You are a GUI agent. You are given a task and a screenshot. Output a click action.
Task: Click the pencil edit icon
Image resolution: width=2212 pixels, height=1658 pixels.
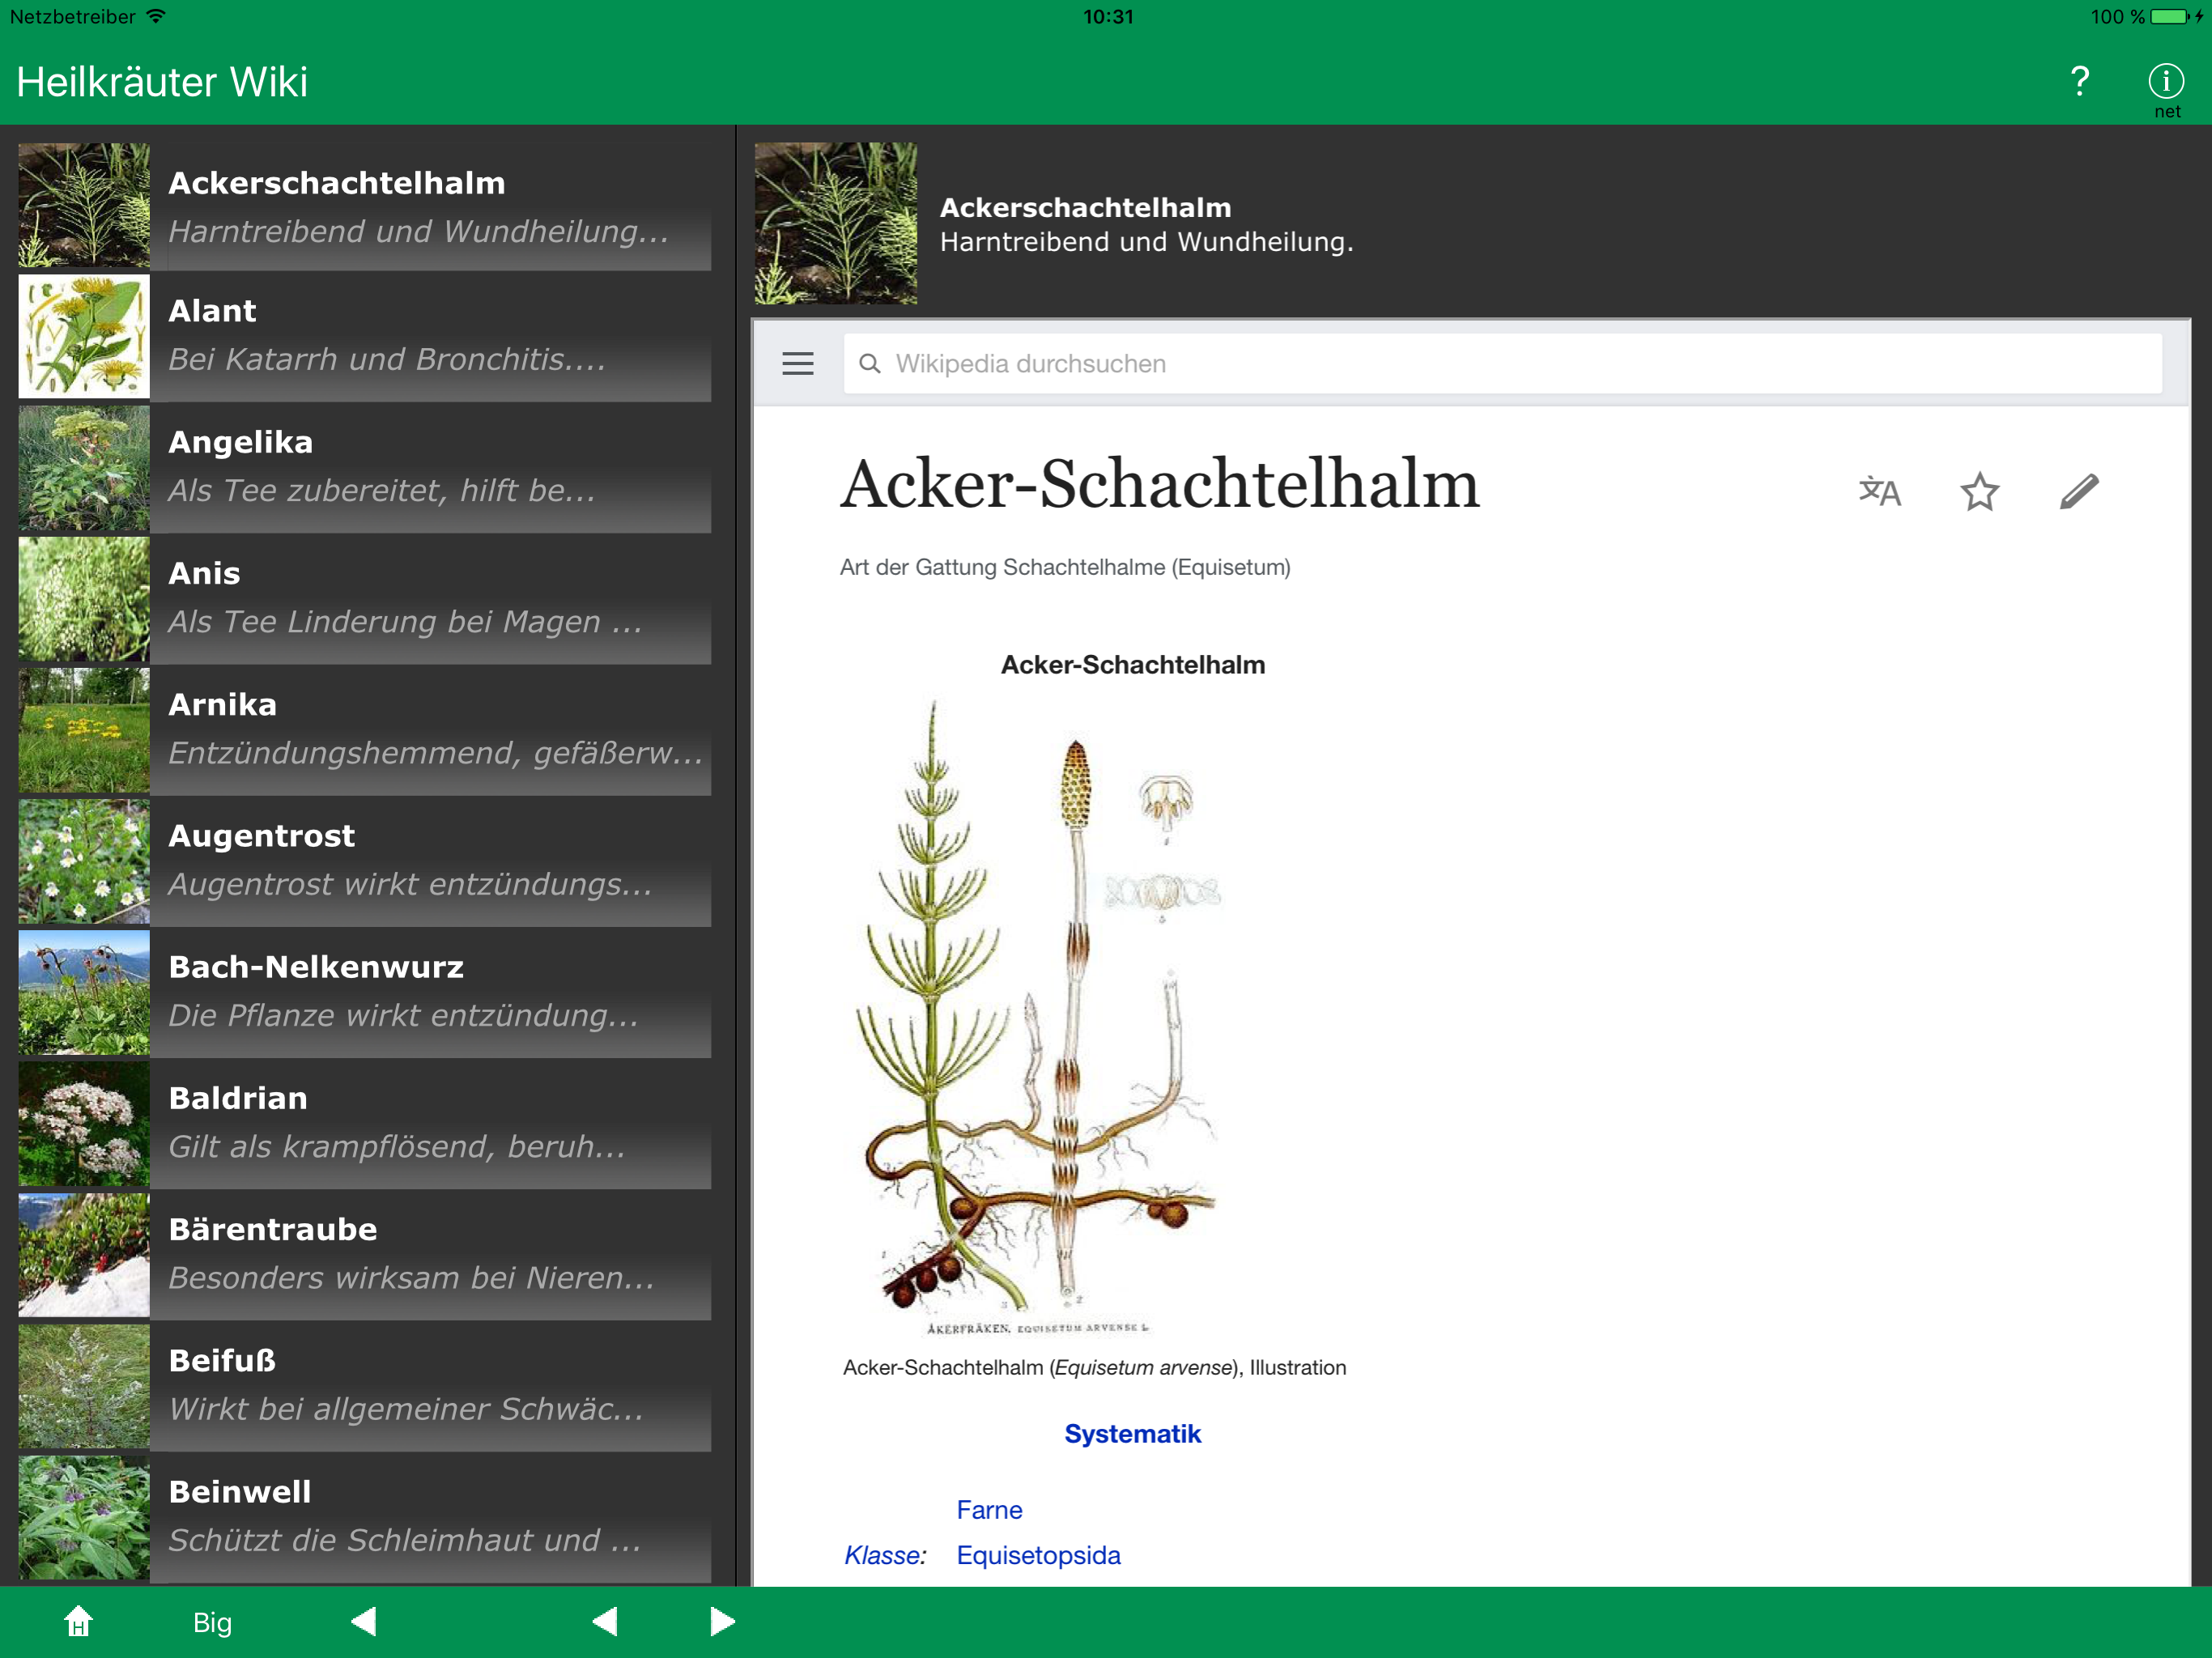[2079, 491]
